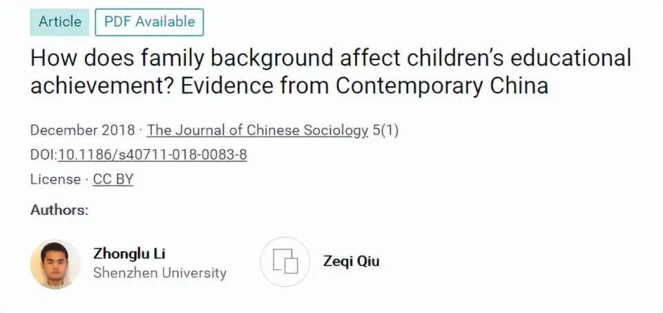
Task: Click the 'DOI:' label text
Action: coord(44,155)
